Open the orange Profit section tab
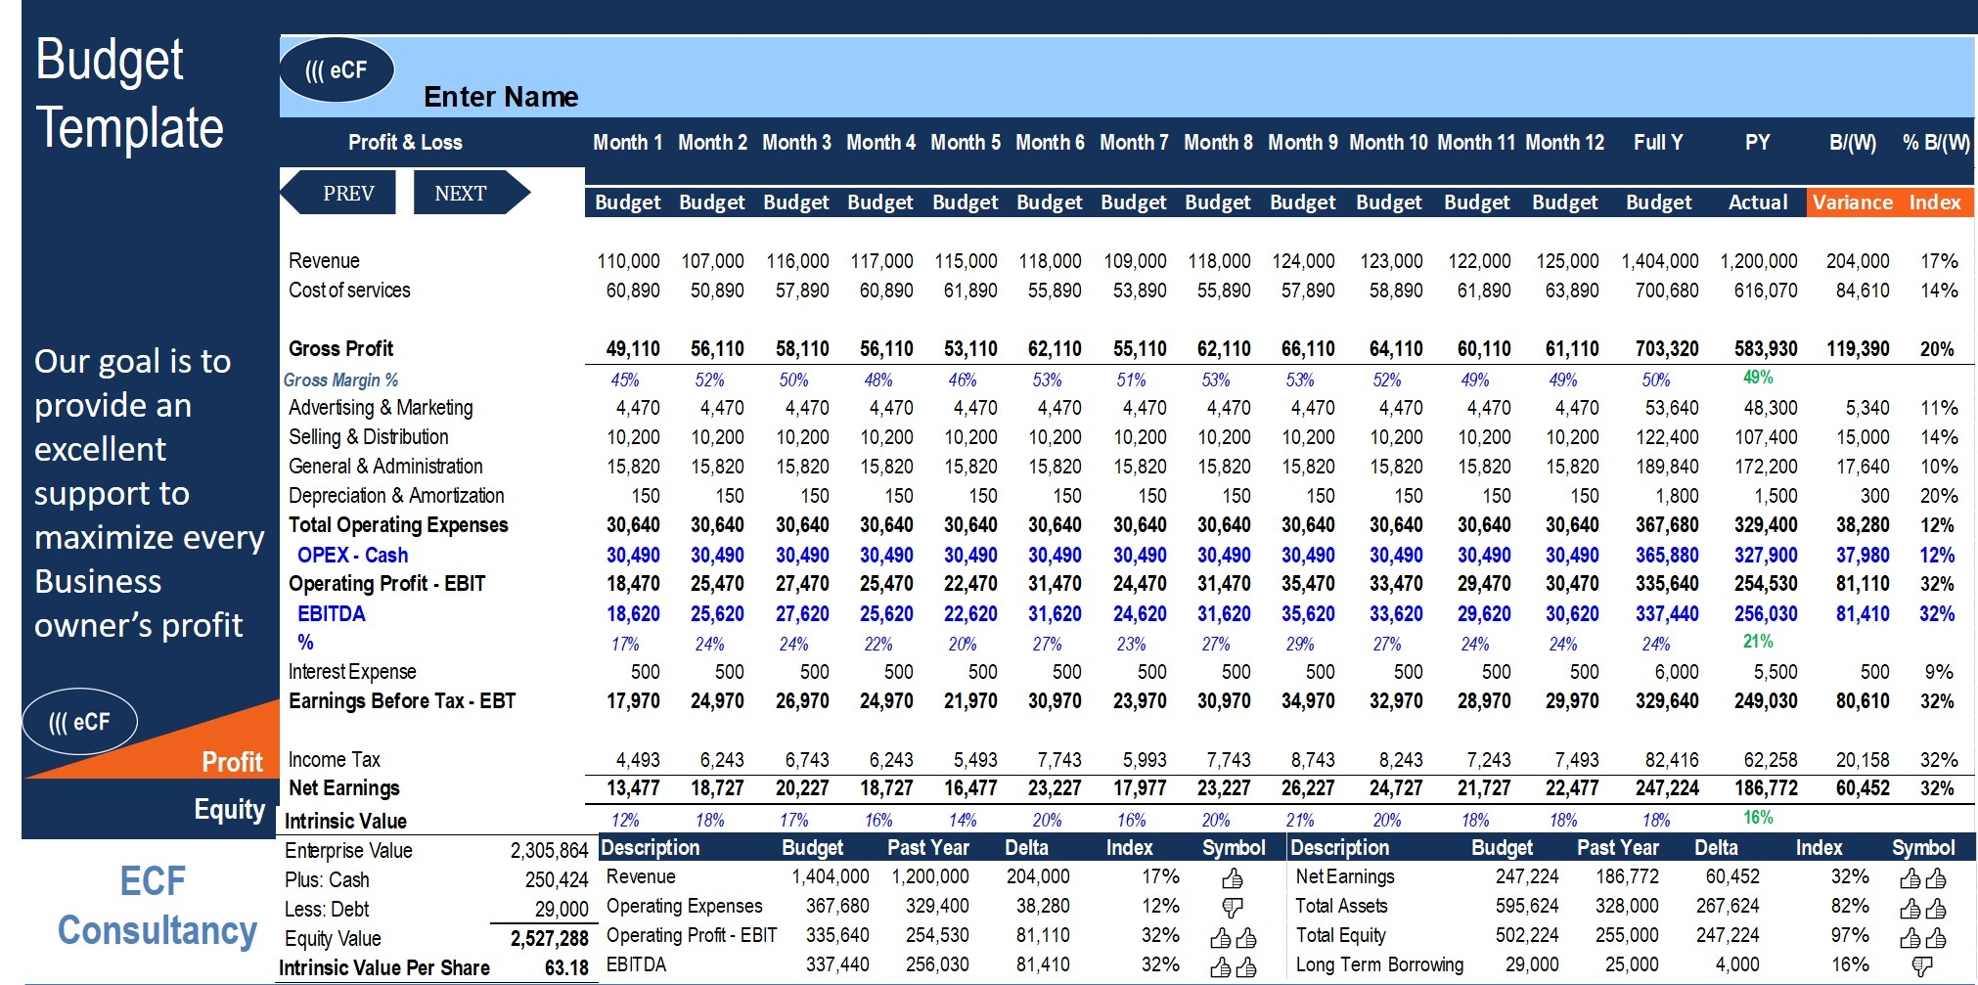 pos(232,761)
